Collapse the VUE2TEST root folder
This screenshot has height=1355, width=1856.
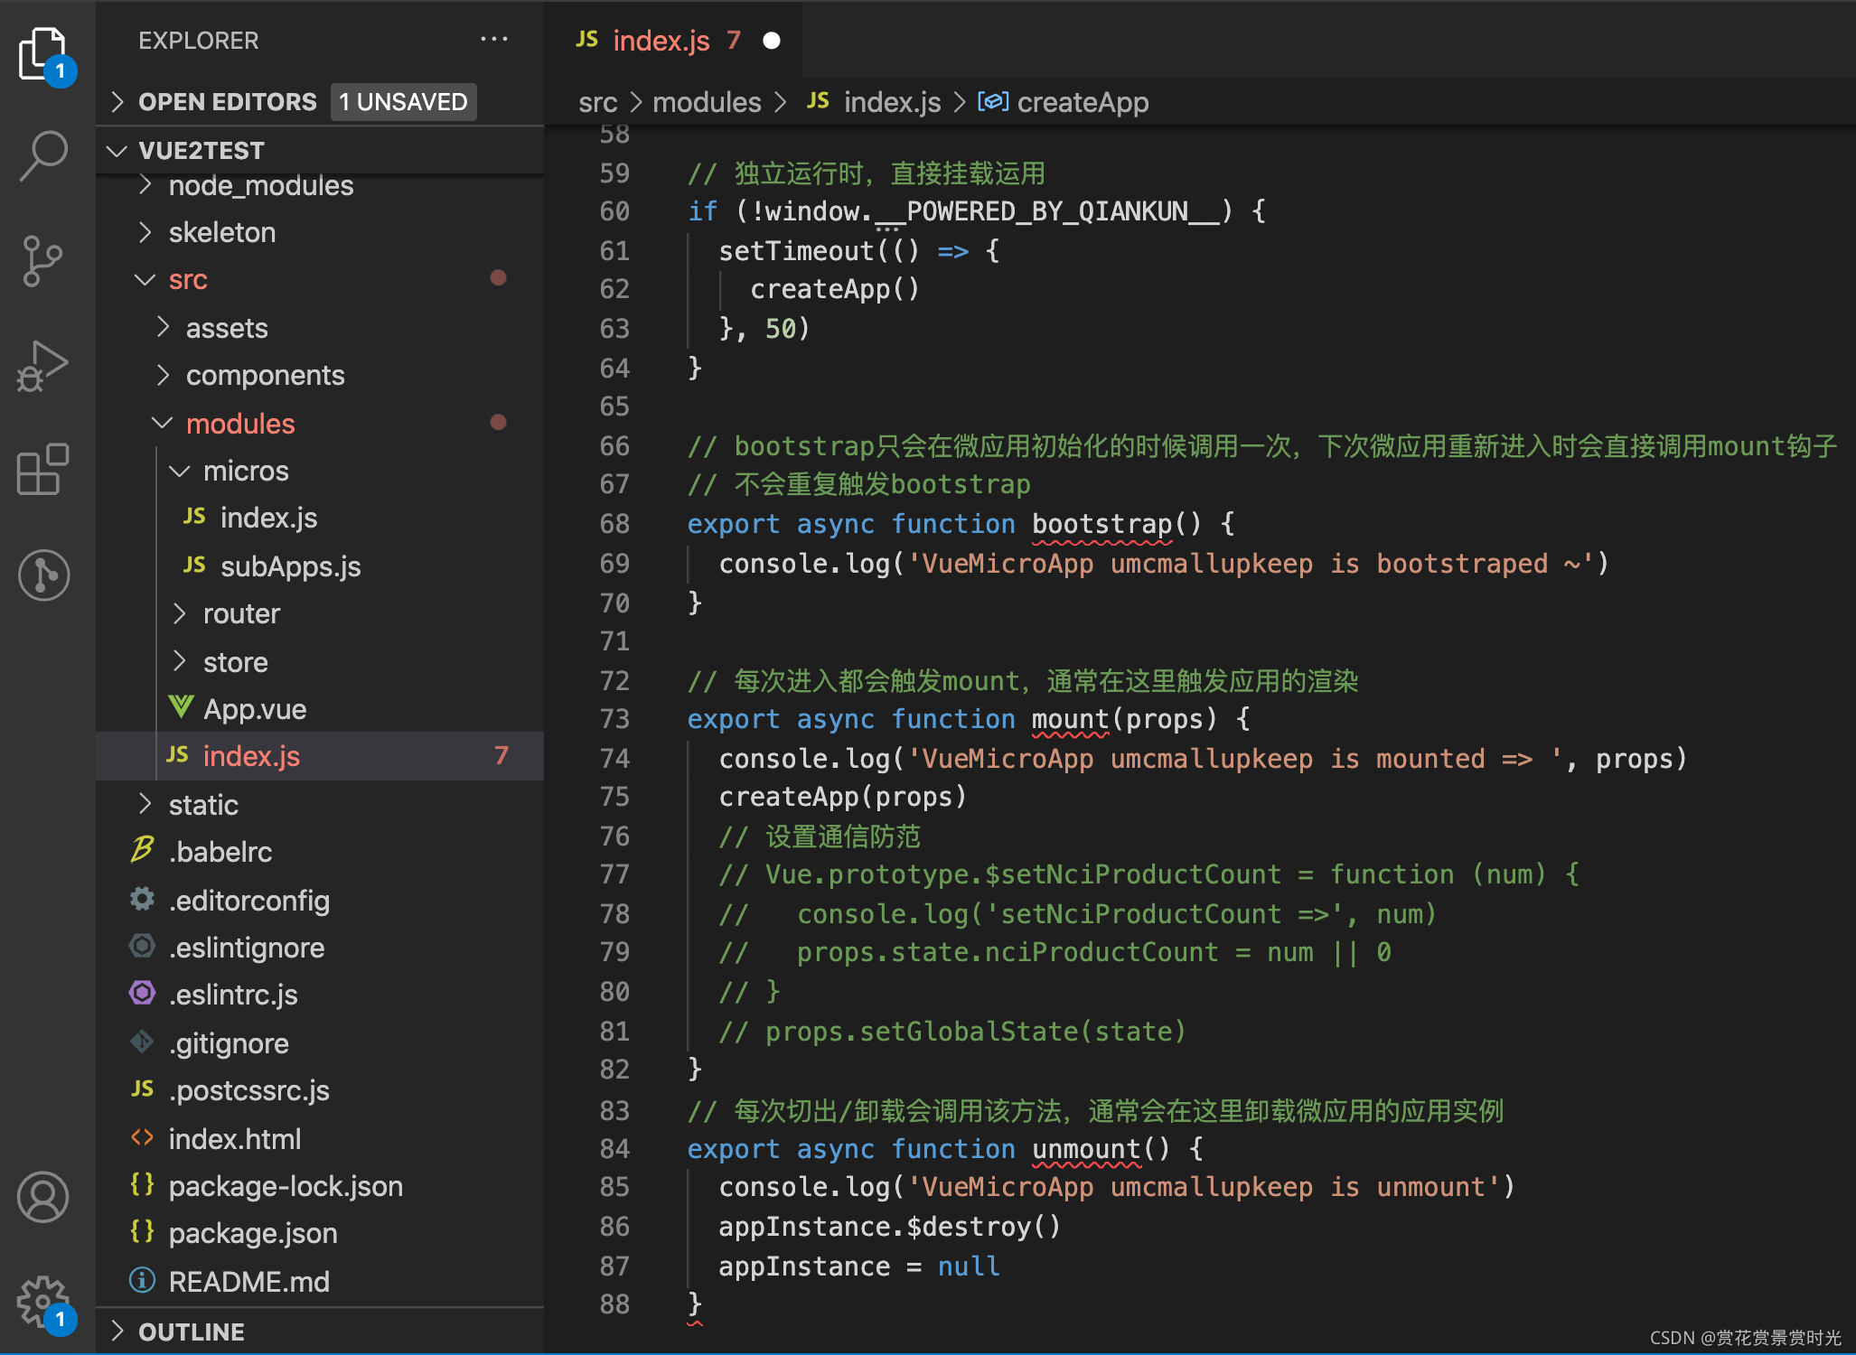pyautogui.click(x=201, y=150)
